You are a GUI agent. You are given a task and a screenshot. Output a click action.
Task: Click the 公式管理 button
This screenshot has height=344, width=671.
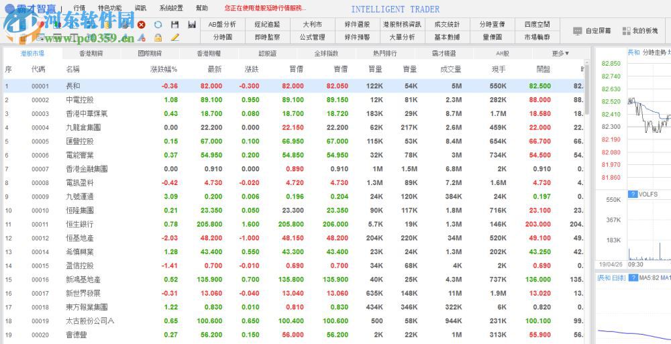click(x=312, y=38)
